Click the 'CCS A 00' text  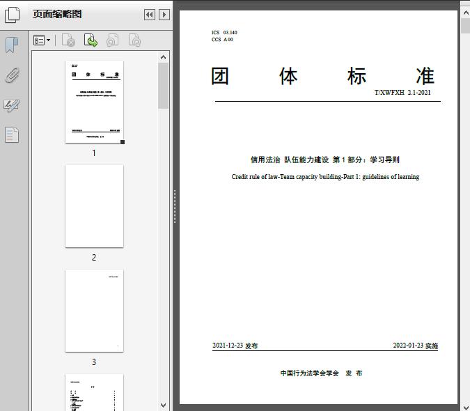tap(222, 39)
